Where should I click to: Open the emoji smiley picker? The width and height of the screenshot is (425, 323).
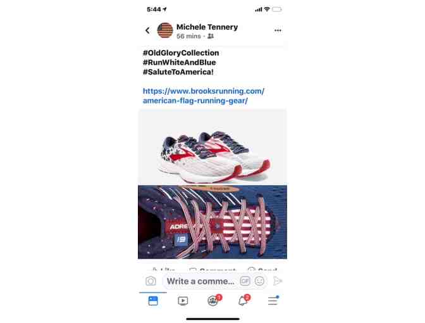[259, 281]
